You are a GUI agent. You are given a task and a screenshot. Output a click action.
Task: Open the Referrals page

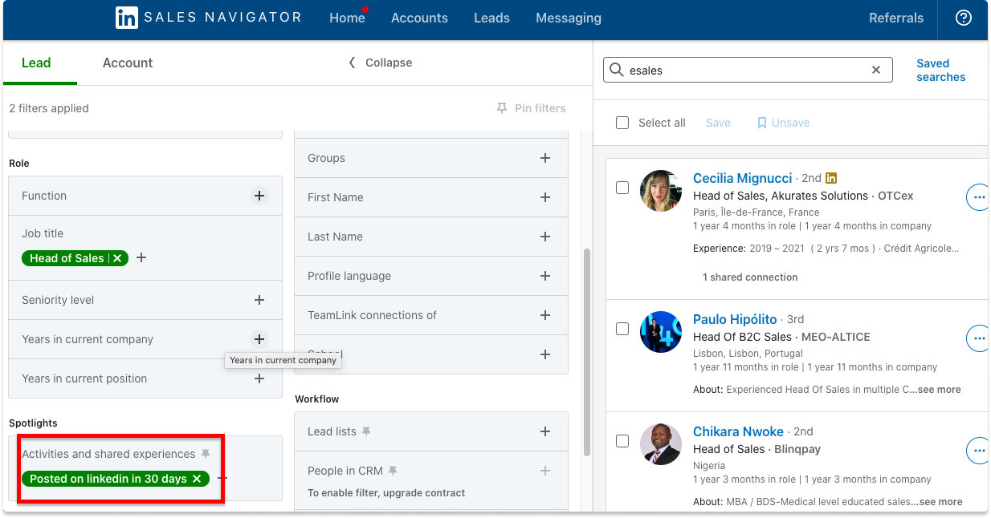(x=896, y=18)
